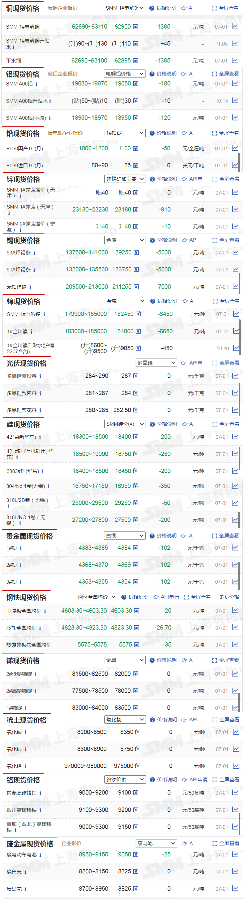Open trend chart for 平水铜 row
Image resolution: width=245 pixels, height=899 pixels.
(235, 61)
